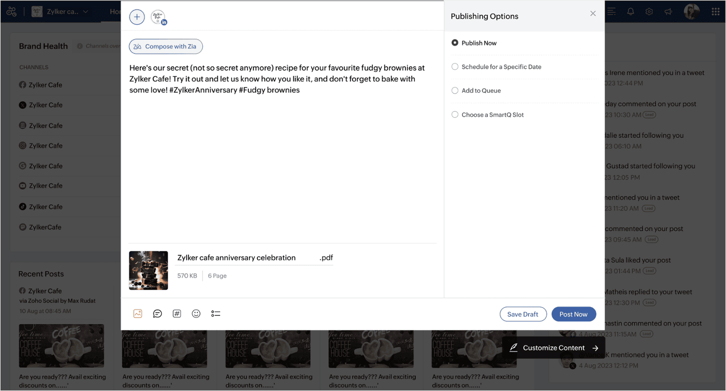Click the Post Now button
This screenshot has width=726, height=391.
coord(574,314)
